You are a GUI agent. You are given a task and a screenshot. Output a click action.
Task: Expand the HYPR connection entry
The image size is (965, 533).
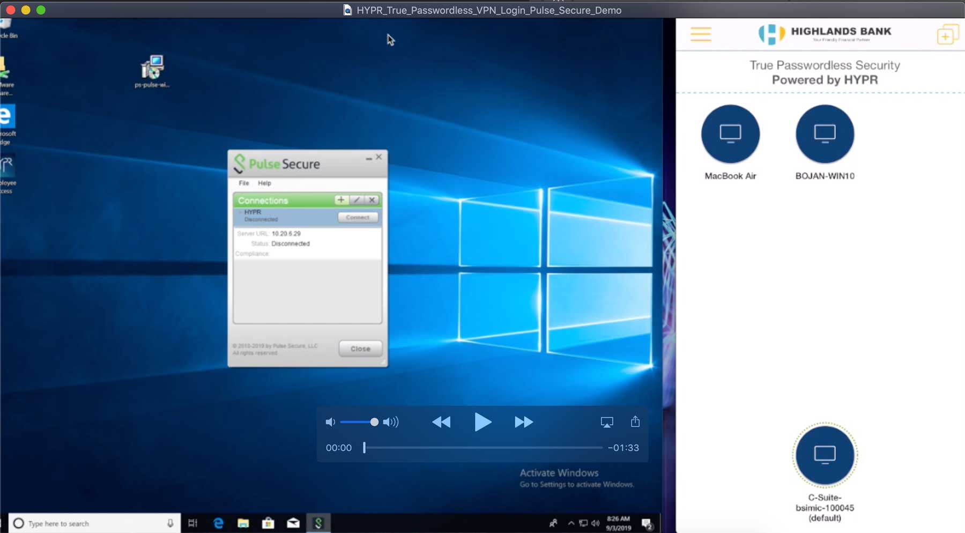point(240,212)
